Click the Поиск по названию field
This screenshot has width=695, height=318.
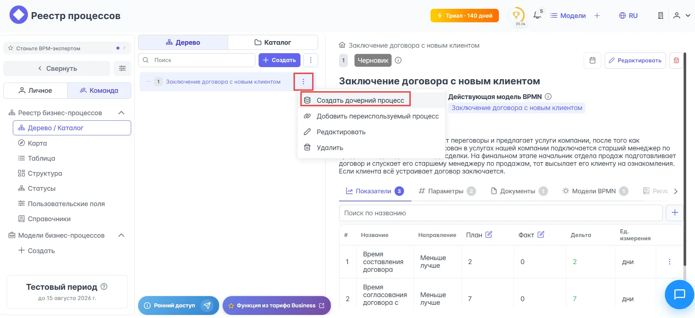[500, 213]
